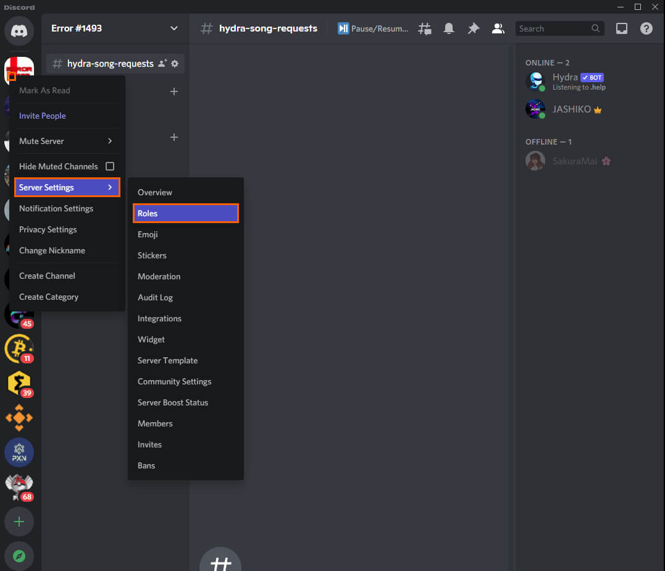The image size is (665, 571).
Task: Choose Invite People from context menu
Action: 67,116
